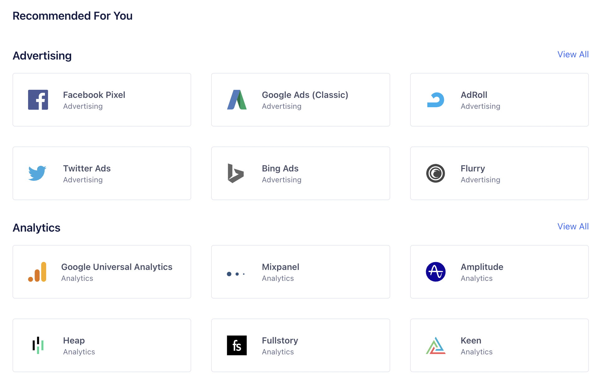
Task: Select the Bing Ads title text
Action: point(280,168)
